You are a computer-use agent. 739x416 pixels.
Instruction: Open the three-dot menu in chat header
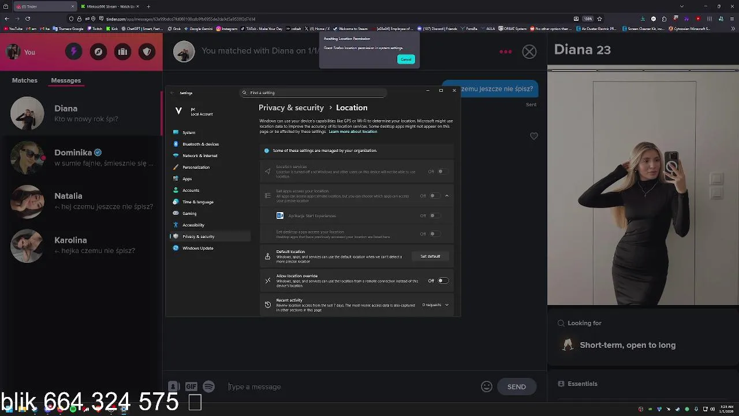click(x=506, y=51)
